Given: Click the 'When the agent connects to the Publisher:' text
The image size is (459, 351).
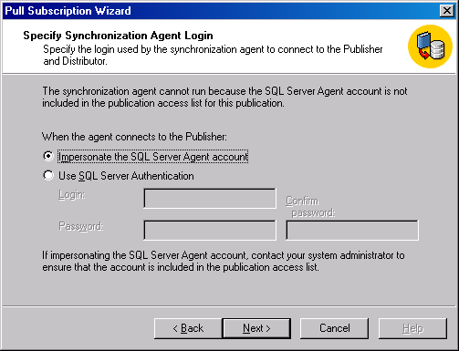Looking at the screenshot, I should point(134,137).
